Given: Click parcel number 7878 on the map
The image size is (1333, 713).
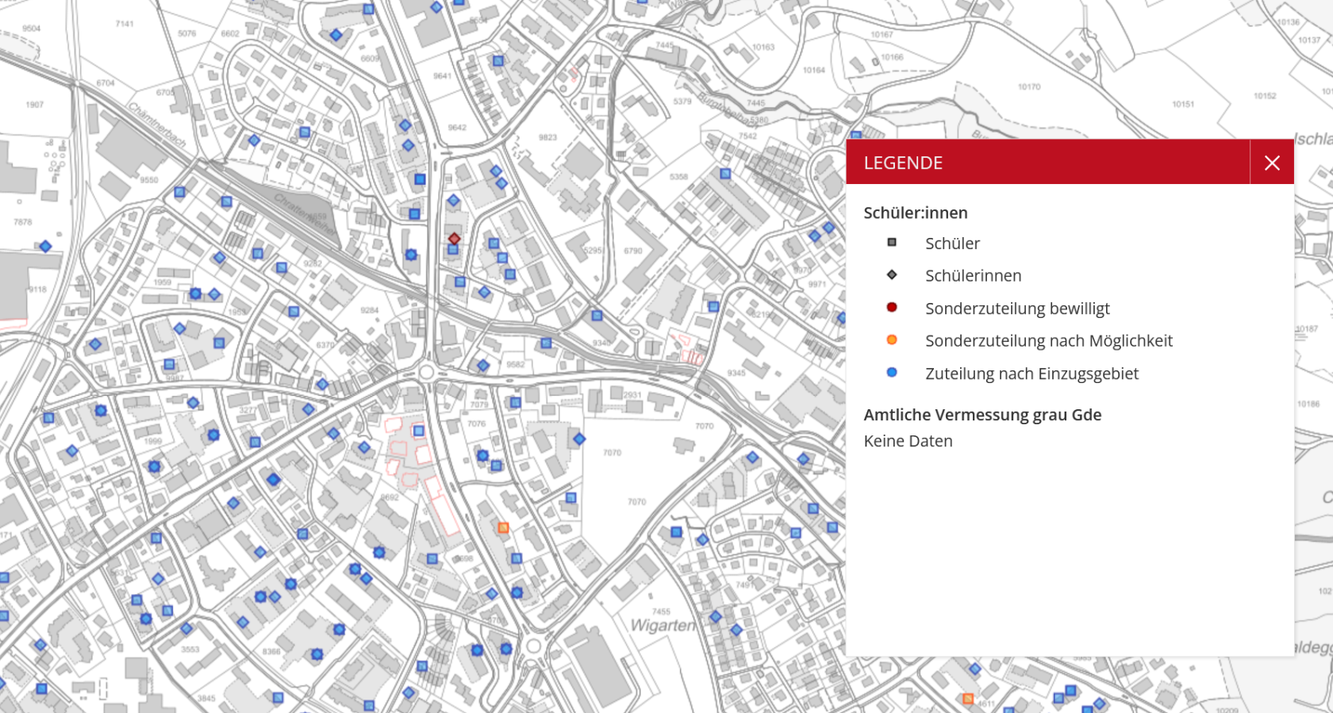Looking at the screenshot, I should point(23,222).
